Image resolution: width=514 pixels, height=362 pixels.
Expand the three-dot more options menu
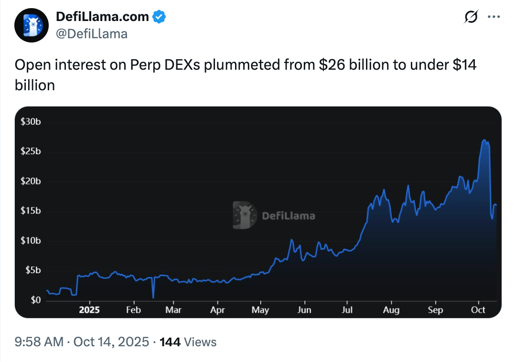tap(493, 17)
